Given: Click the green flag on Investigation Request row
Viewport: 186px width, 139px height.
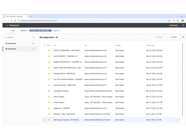Looking at the screenshot, I should coord(49,91).
